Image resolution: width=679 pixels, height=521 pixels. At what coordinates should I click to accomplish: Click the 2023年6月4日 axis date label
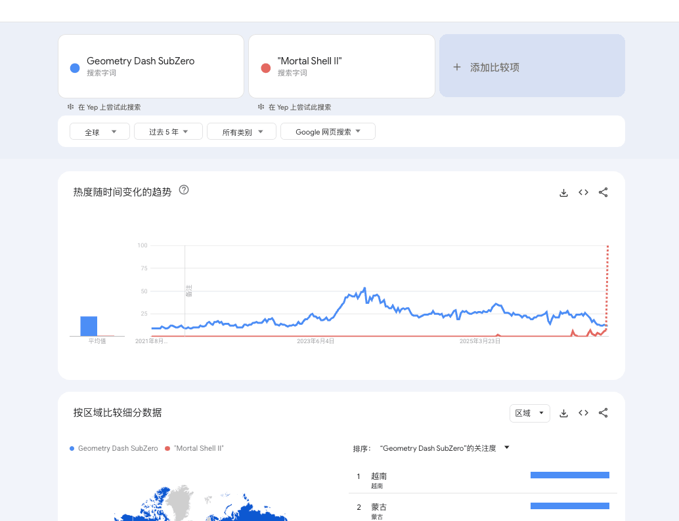(x=315, y=341)
